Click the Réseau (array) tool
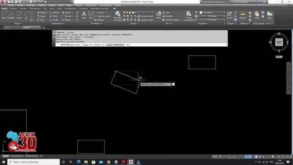This screenshot has width=293, height=165. tap(66, 20)
